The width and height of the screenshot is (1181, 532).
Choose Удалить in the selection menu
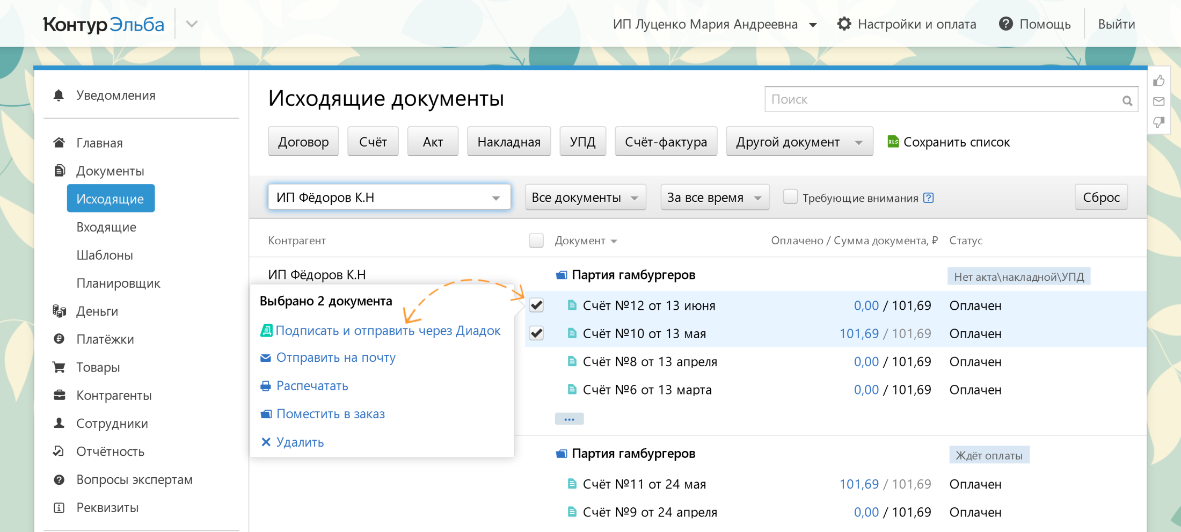click(300, 442)
